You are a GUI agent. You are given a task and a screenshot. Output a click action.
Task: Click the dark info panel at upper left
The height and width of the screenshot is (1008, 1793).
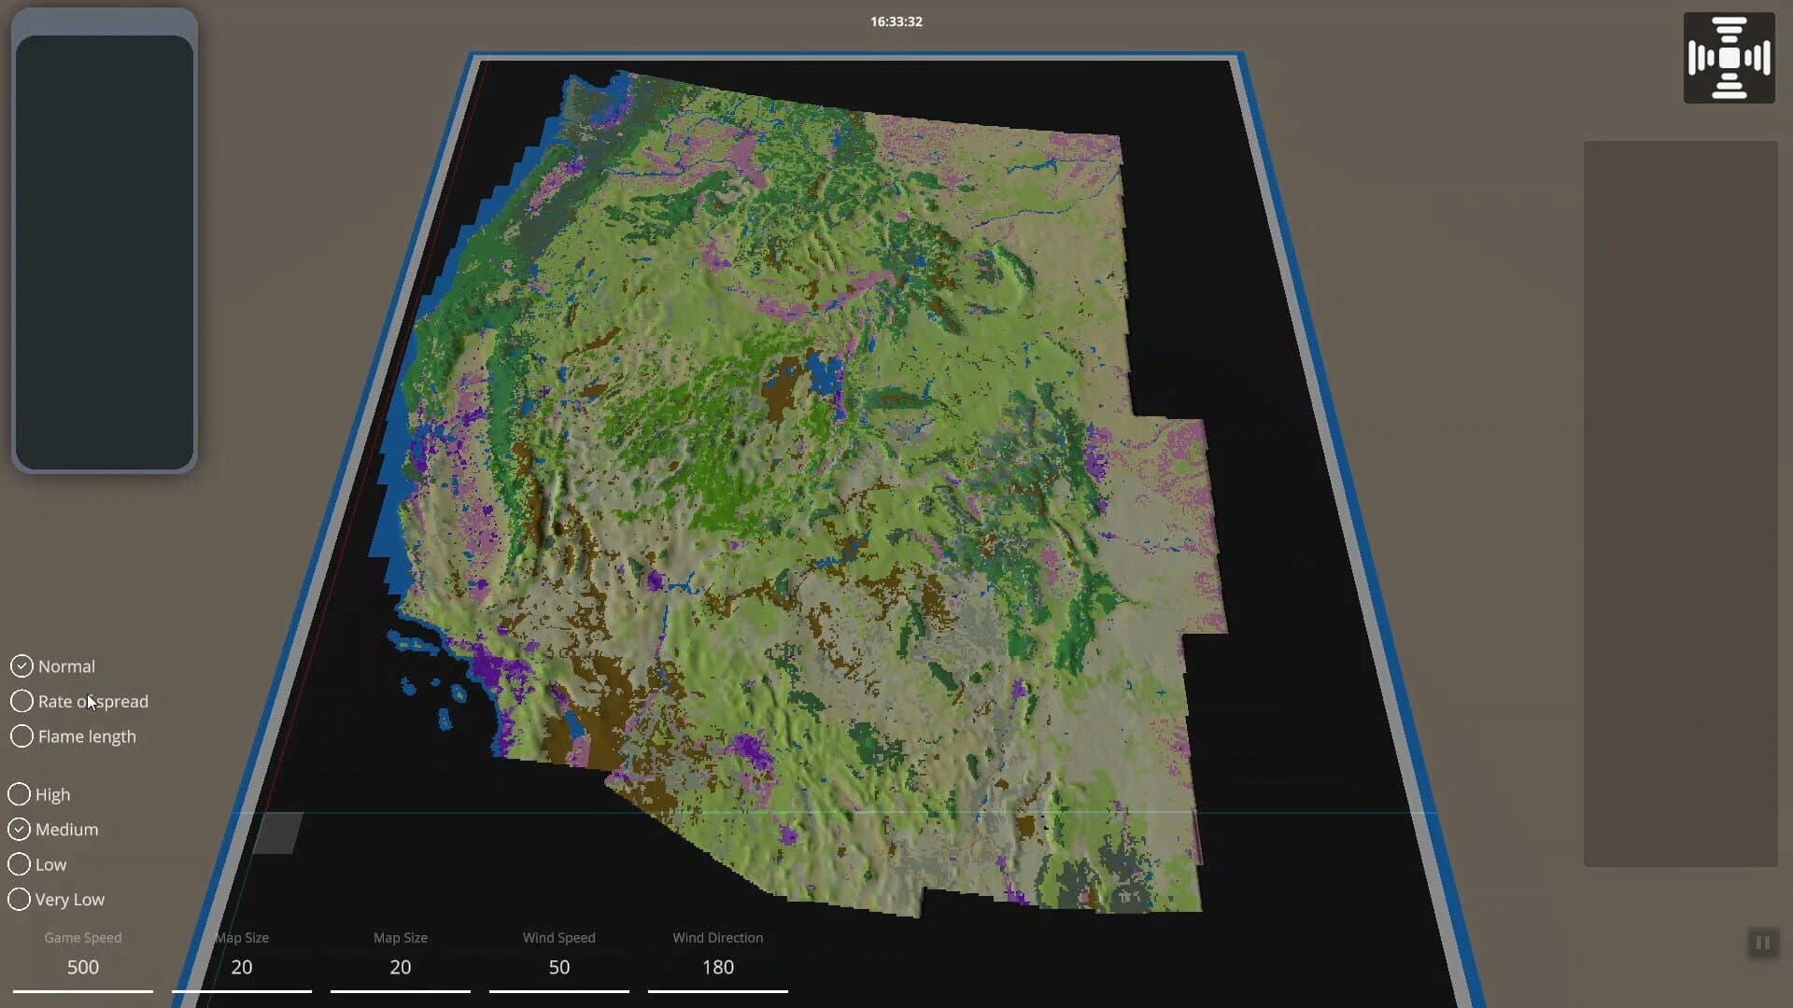click(104, 252)
